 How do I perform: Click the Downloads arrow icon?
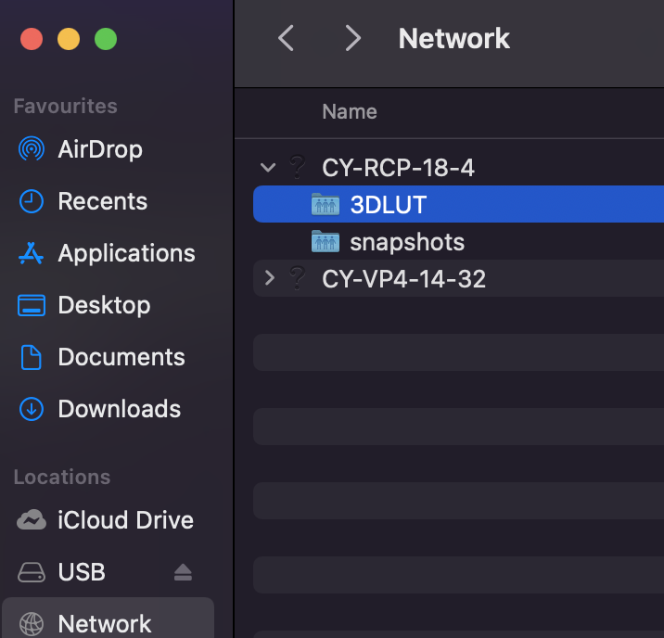pyautogui.click(x=32, y=409)
